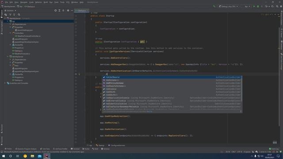The height and width of the screenshot is (159, 283).
Task: Open IDE settings gear in the main toolbar
Action: (281, 6)
